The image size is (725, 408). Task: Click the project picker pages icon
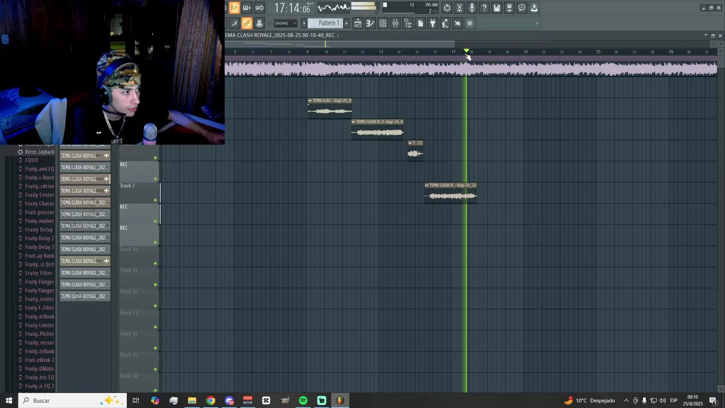tap(420, 23)
